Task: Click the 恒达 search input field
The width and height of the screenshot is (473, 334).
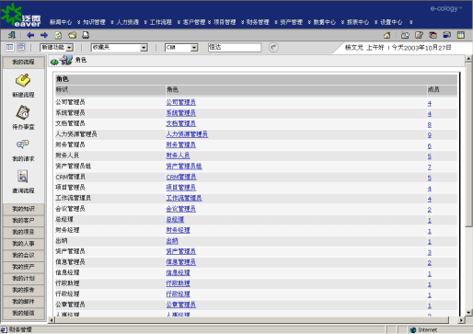Action: (x=235, y=48)
